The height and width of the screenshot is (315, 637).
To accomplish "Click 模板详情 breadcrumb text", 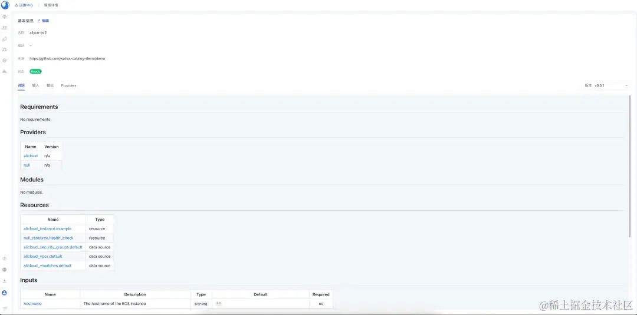I will click(x=51, y=5).
